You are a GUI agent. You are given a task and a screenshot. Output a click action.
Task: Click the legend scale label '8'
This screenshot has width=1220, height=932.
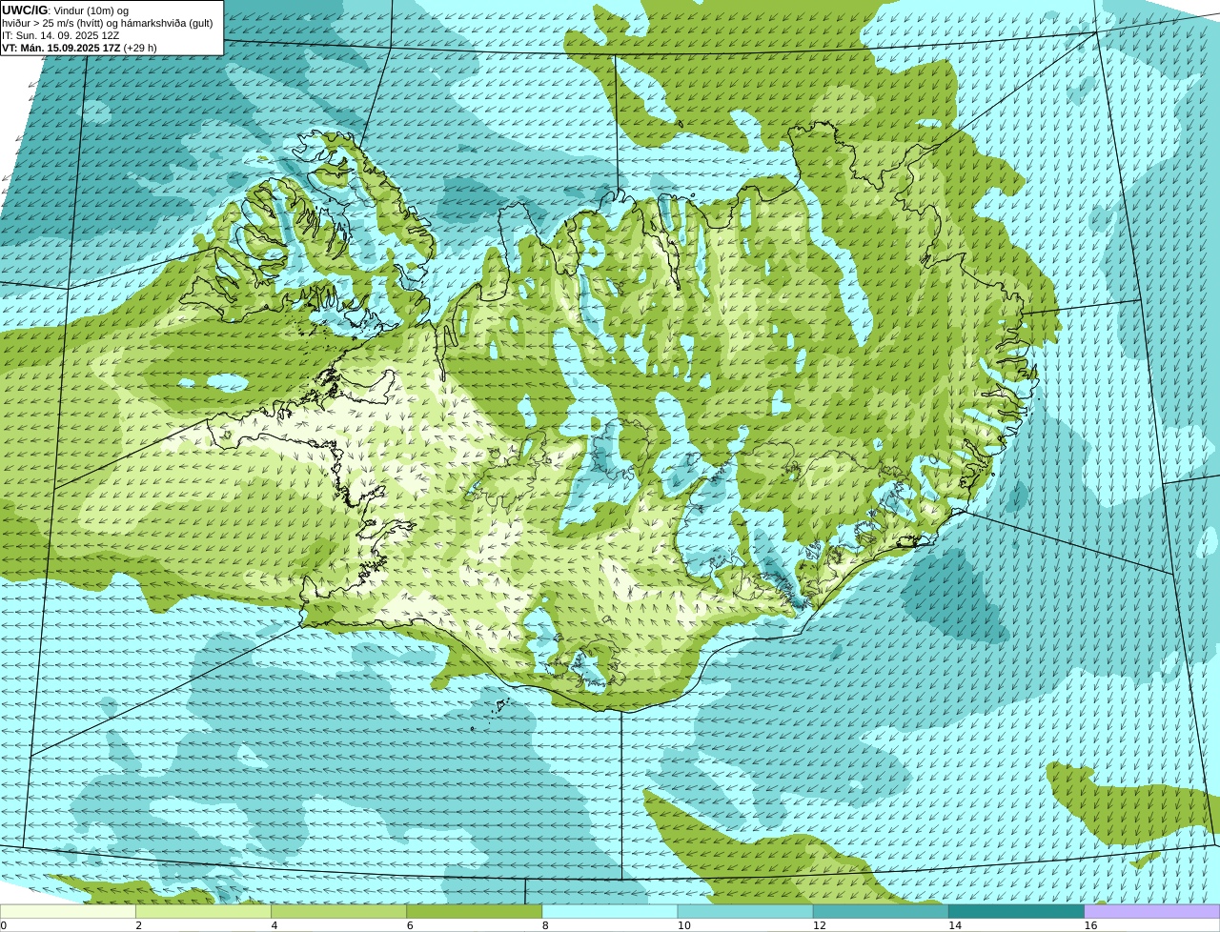pyautogui.click(x=545, y=925)
